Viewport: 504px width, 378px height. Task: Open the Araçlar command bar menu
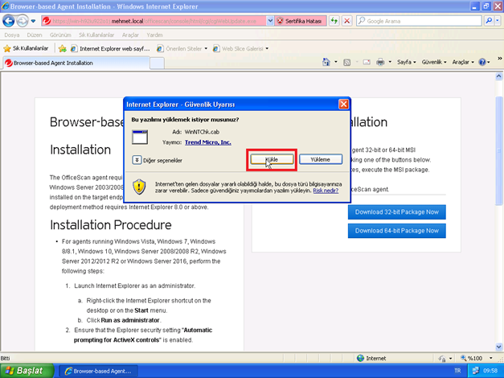pyautogui.click(x=463, y=62)
